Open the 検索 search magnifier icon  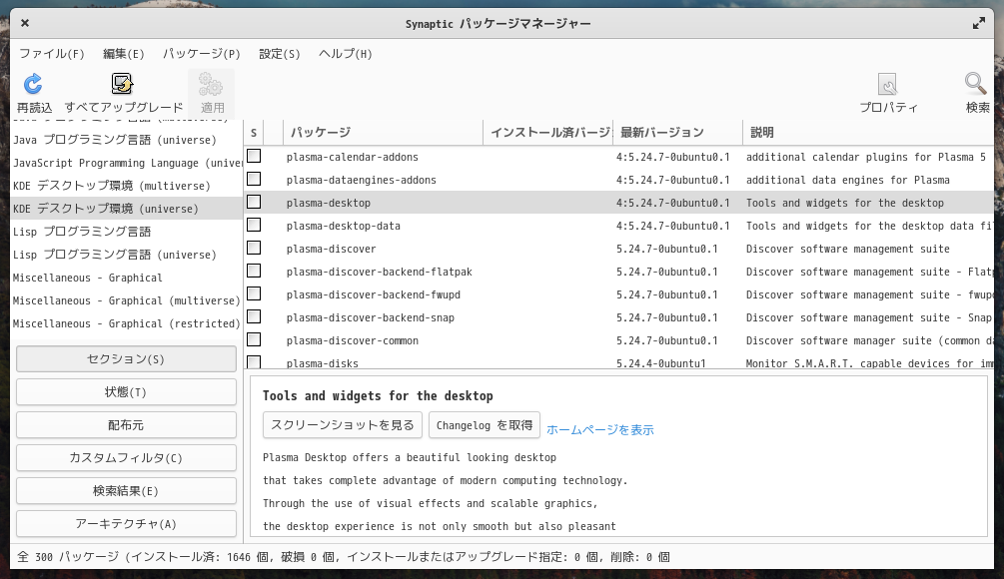[976, 83]
